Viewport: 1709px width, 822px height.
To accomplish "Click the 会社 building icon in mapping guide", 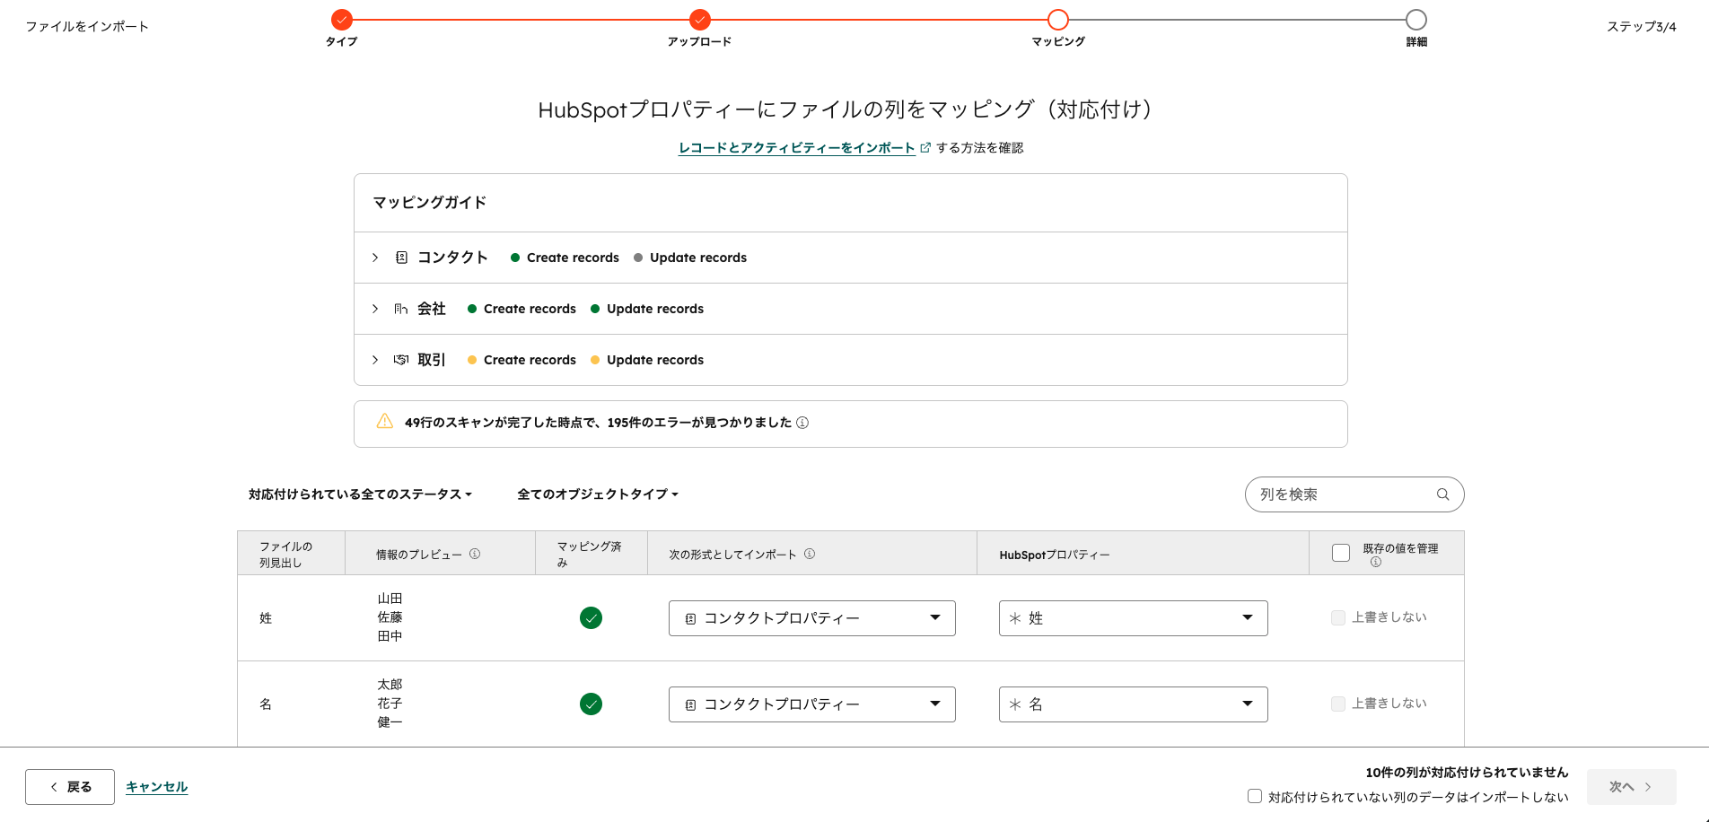I will tap(401, 309).
